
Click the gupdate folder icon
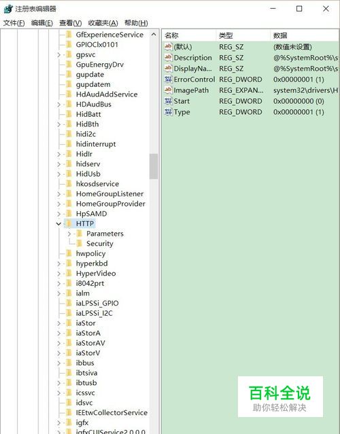[69, 75]
